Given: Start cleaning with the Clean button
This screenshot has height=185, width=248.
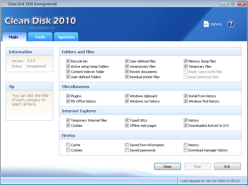Looking at the screenshot, I should coord(167,166).
